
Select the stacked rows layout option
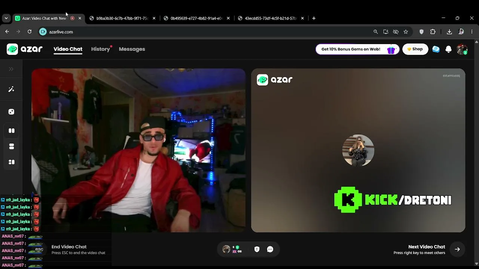click(x=12, y=146)
